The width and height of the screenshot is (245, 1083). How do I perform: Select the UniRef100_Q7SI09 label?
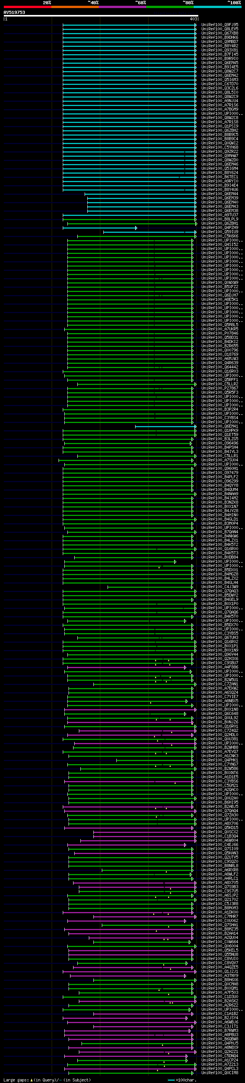point(220,849)
